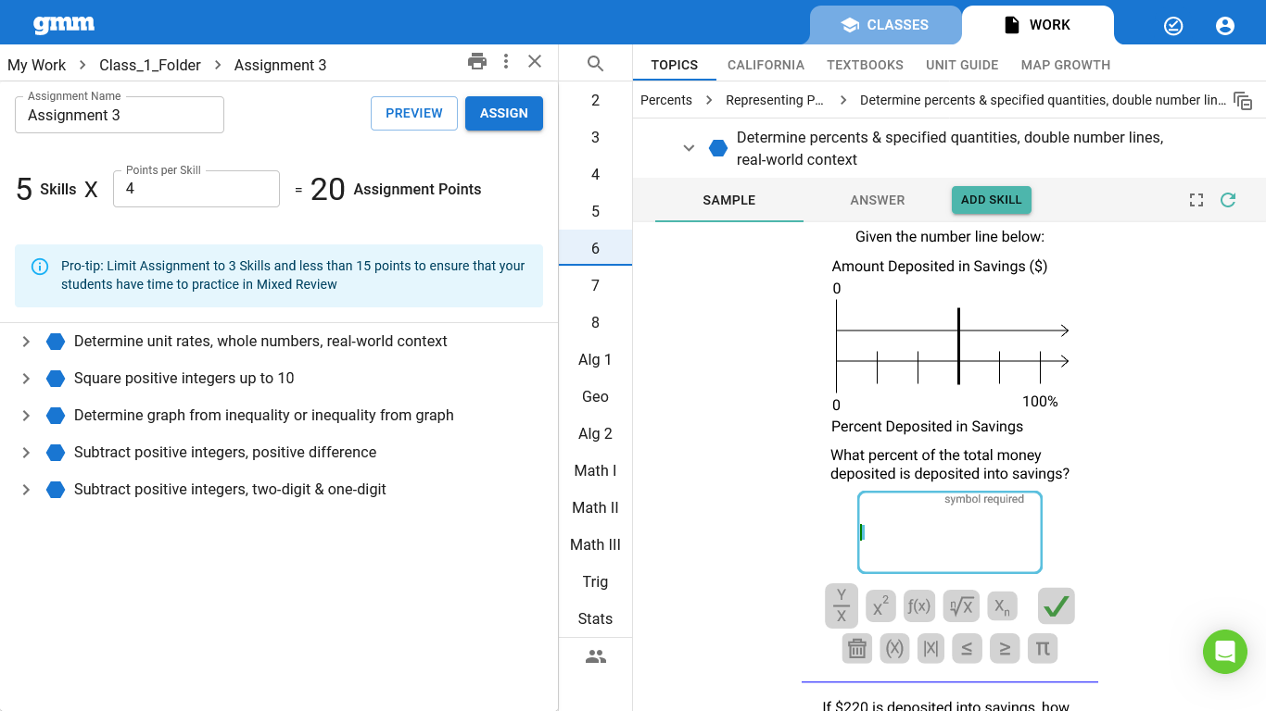Viewport: 1266px width, 711px height.
Task: Go to My Work breadcrumb
Action: [x=37, y=65]
